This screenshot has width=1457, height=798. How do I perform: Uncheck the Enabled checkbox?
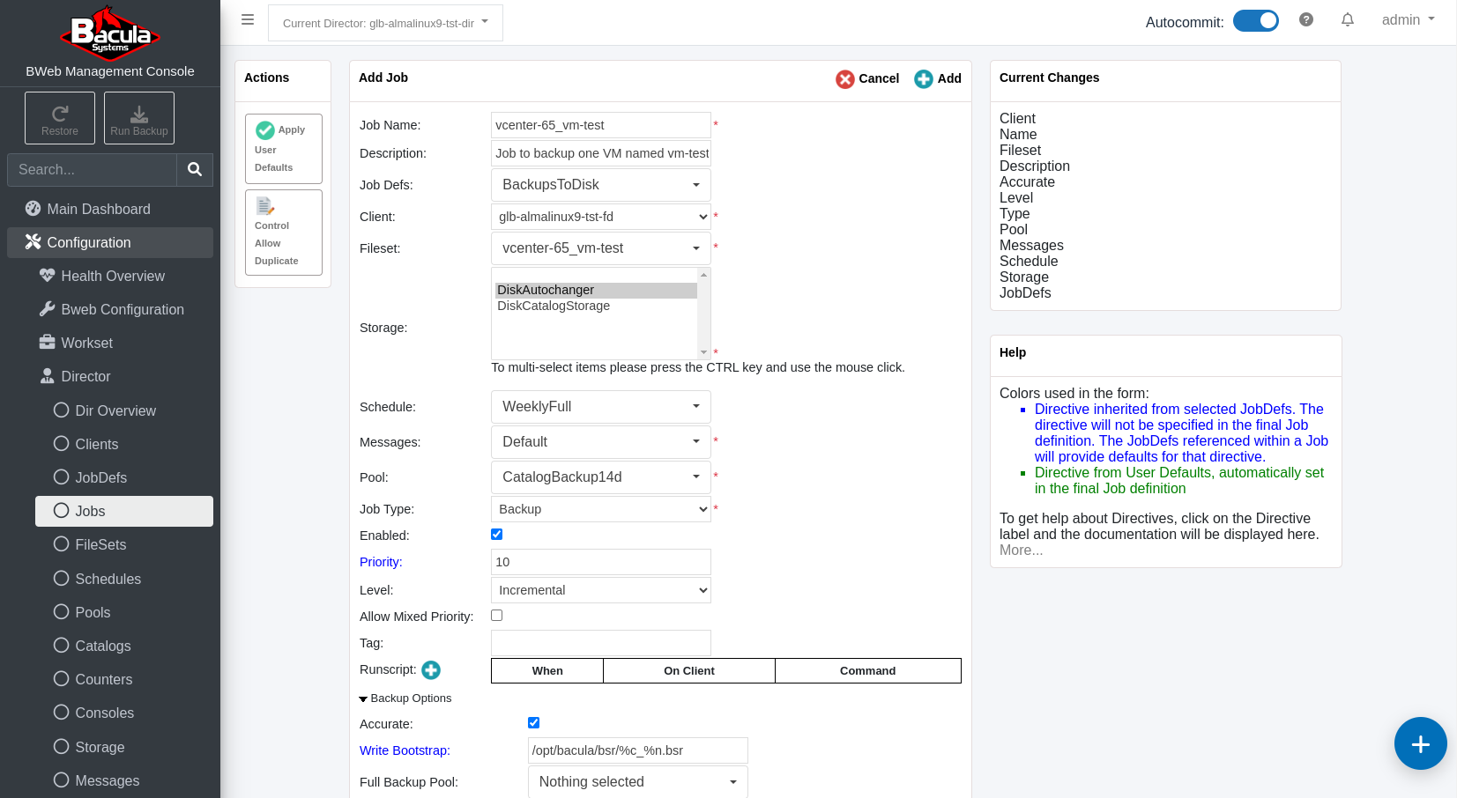tap(497, 535)
